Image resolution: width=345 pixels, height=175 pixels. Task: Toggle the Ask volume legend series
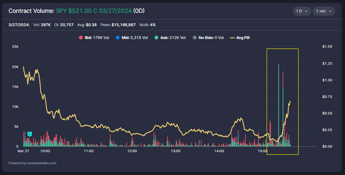(x=170, y=38)
